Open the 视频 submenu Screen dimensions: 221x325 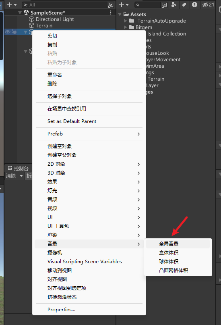tap(89, 208)
